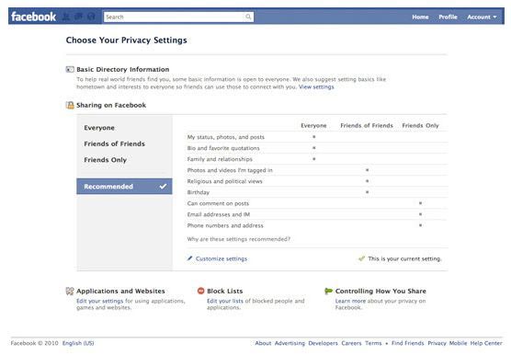Screen dimensions: 511x355
Task: Click Edit your settings for applications
Action: (x=100, y=301)
